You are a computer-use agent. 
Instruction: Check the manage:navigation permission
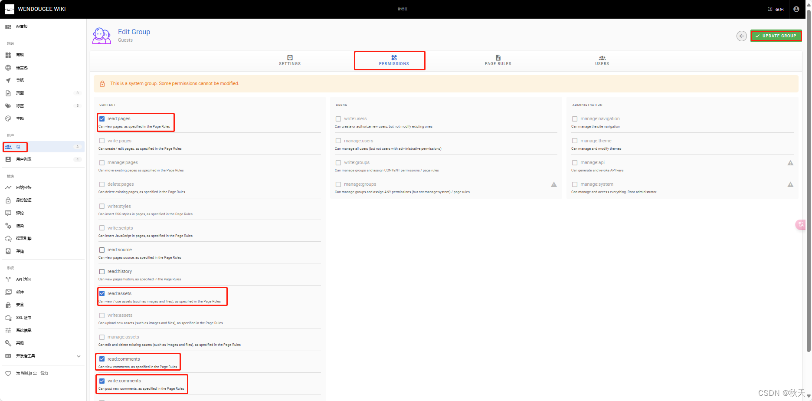[x=575, y=118]
